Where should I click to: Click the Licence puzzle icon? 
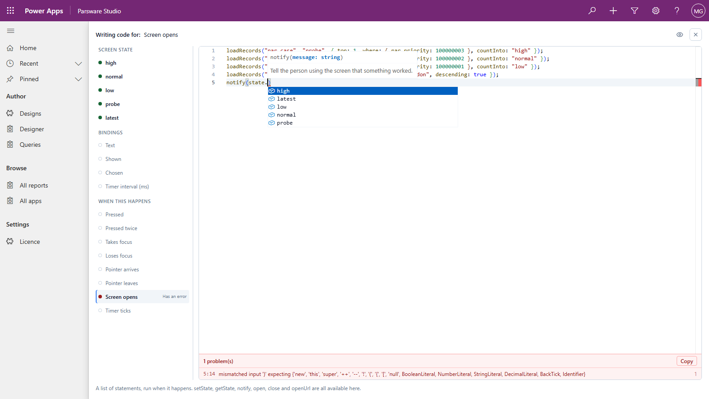[x=10, y=242]
